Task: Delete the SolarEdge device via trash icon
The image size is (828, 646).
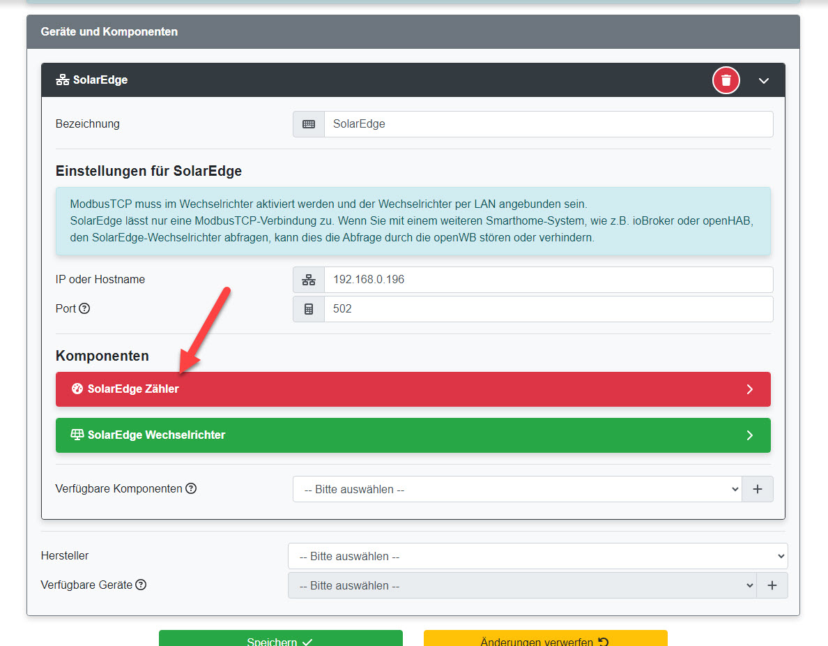Action: (x=726, y=80)
